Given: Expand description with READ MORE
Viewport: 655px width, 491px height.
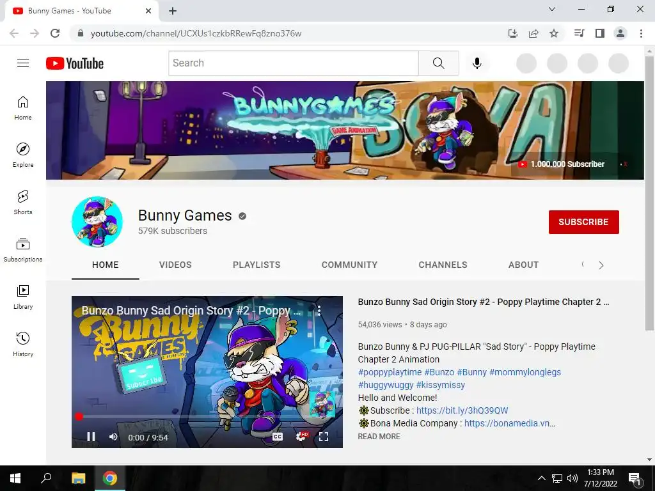Looking at the screenshot, I should [x=379, y=436].
